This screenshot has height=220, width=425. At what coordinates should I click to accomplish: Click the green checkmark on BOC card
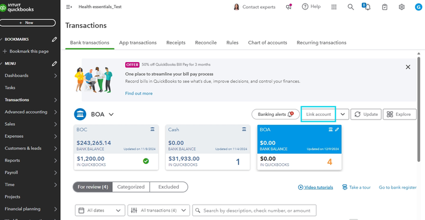coord(146,161)
